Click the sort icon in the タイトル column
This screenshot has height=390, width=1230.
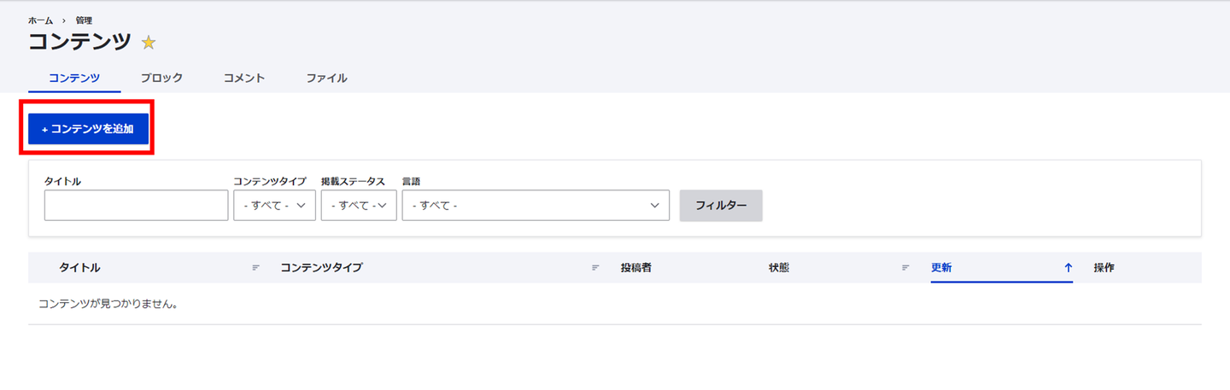[255, 268]
